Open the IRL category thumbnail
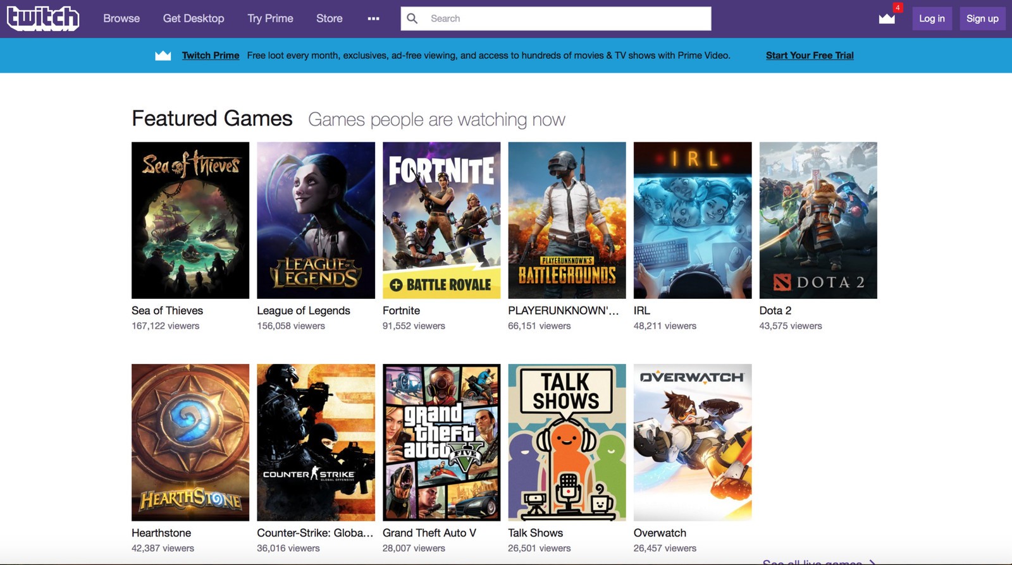The width and height of the screenshot is (1012, 565). click(x=693, y=220)
